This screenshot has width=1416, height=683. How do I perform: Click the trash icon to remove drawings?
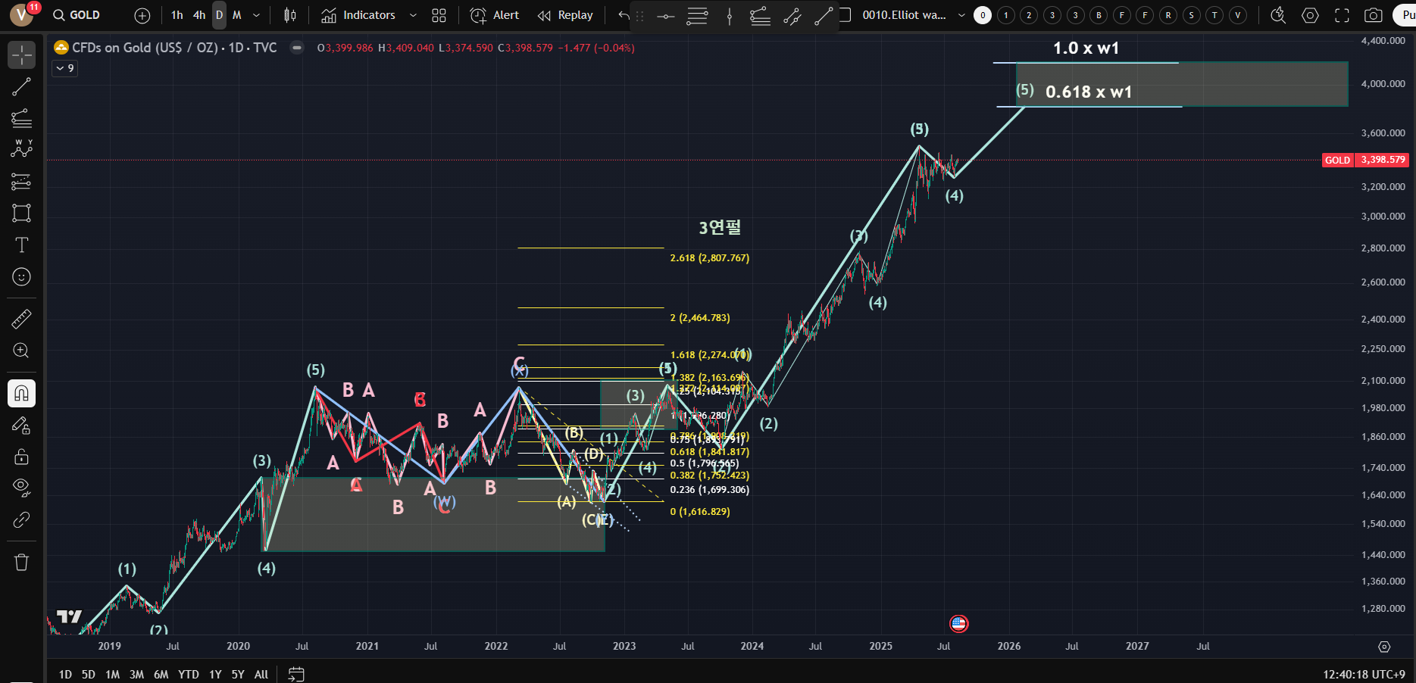21,562
